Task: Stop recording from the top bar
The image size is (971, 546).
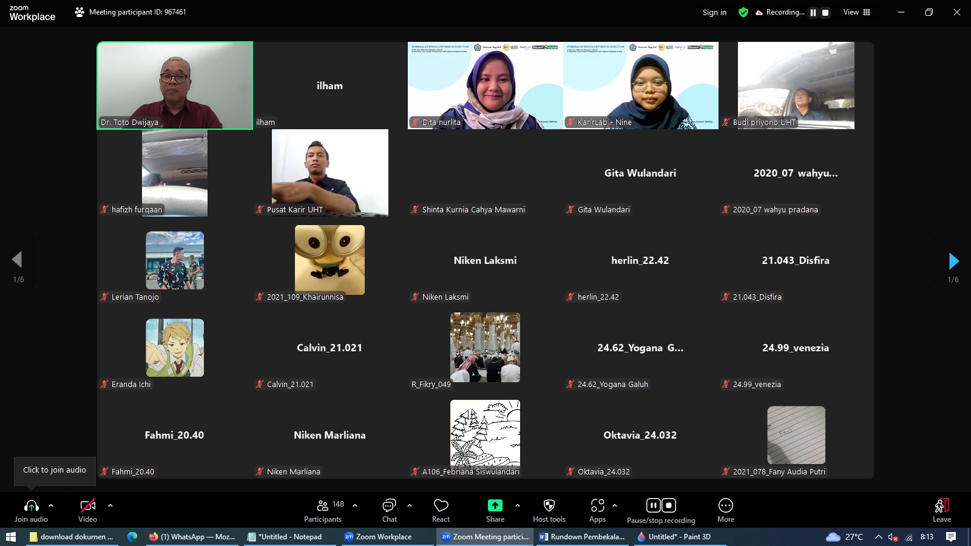Action: (x=825, y=13)
